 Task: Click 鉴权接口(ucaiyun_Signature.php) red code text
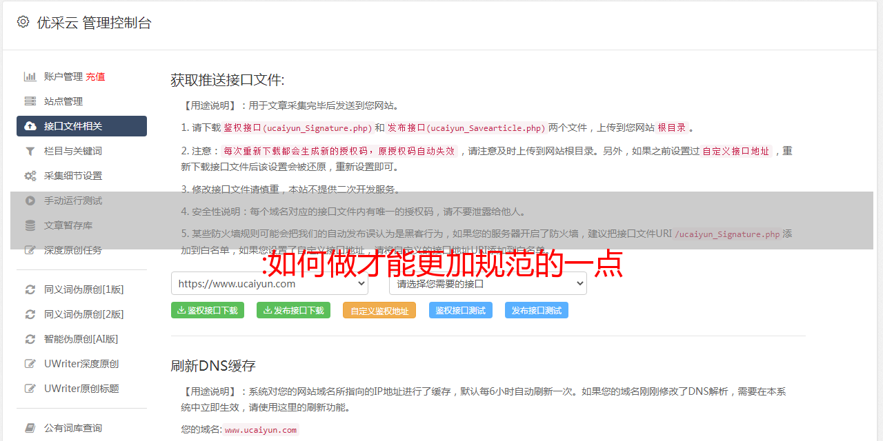(x=297, y=127)
